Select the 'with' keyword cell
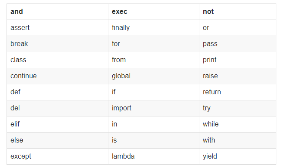 pyautogui.click(x=238, y=140)
